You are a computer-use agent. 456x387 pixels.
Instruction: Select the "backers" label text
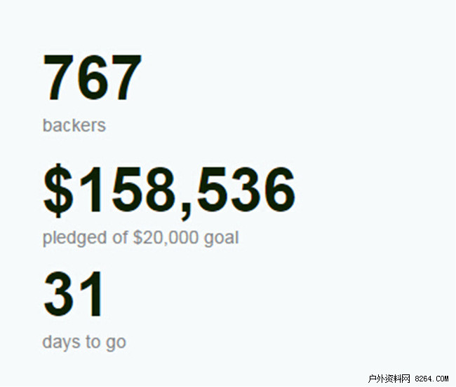(74, 126)
